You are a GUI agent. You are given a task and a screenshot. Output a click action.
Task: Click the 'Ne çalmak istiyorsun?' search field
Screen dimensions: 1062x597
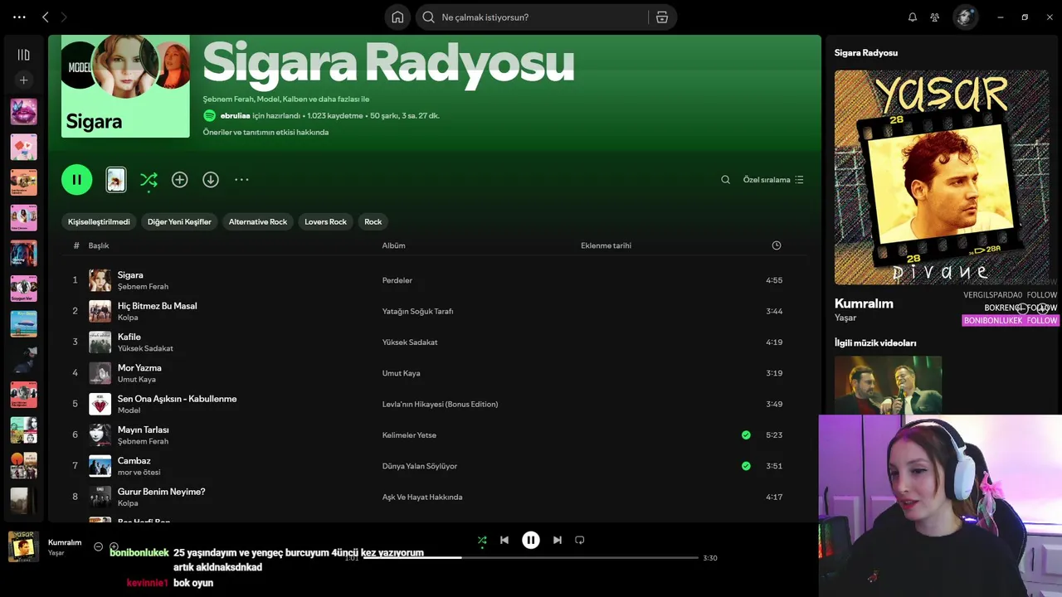point(531,17)
